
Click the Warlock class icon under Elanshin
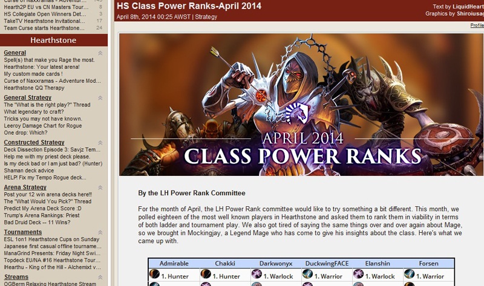click(358, 274)
